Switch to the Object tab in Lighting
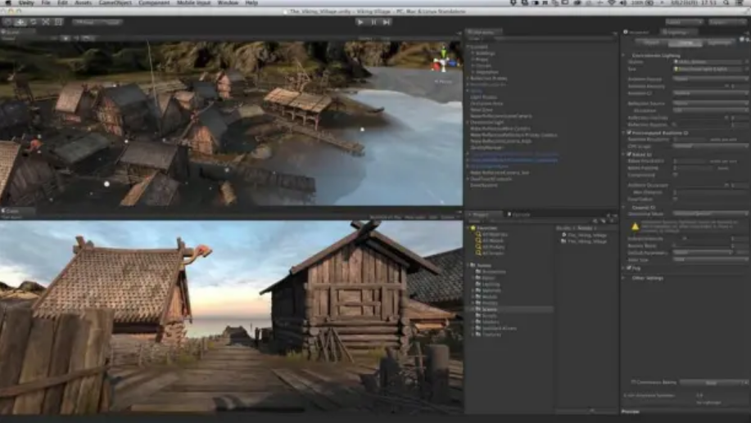The height and width of the screenshot is (423, 751). 651,43
